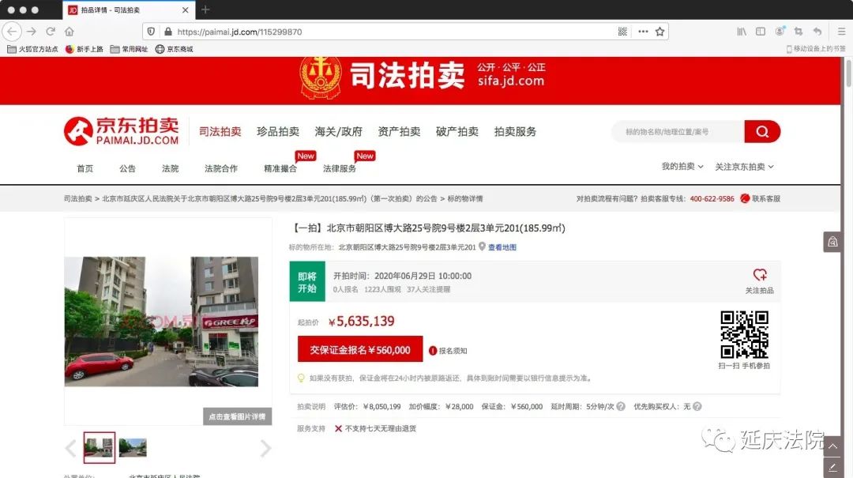The image size is (853, 478).
Task: Click the 关注拍品 heart icon
Action: click(x=760, y=275)
